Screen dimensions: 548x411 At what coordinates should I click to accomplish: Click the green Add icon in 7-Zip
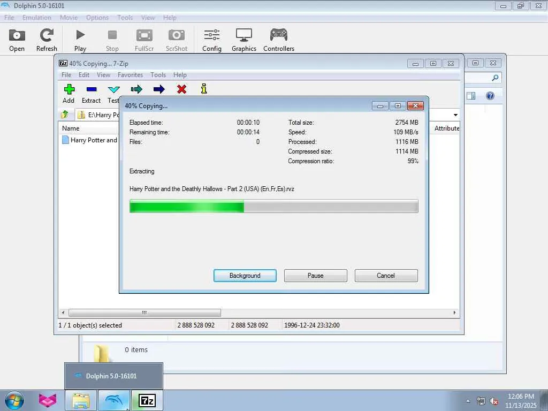[69, 89]
